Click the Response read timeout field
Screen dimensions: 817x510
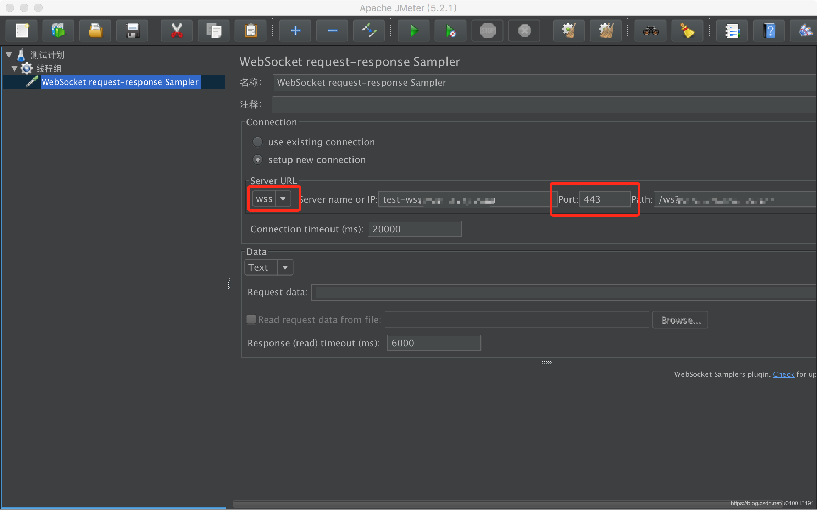click(x=434, y=343)
